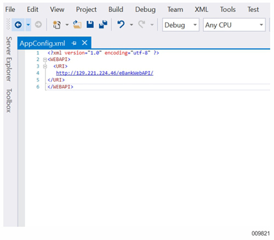Open the Debug configuration dropdown
Screen dimensions: 274x240
pos(181,25)
